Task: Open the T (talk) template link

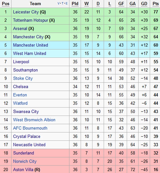Action: [62, 3]
